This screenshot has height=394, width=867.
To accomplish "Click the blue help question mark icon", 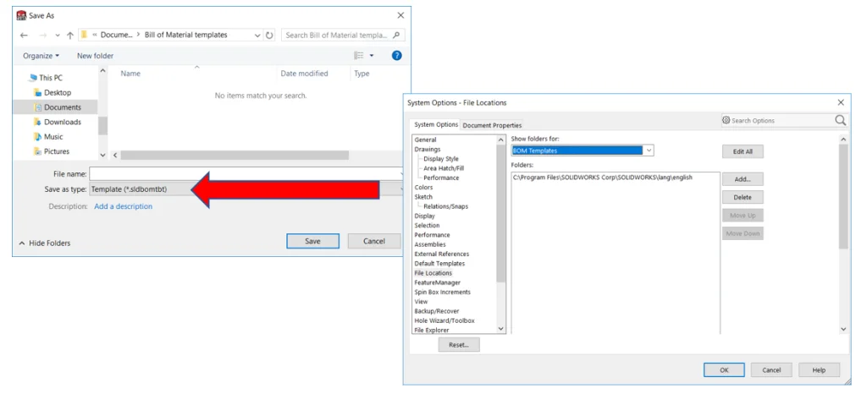I will 396,56.
